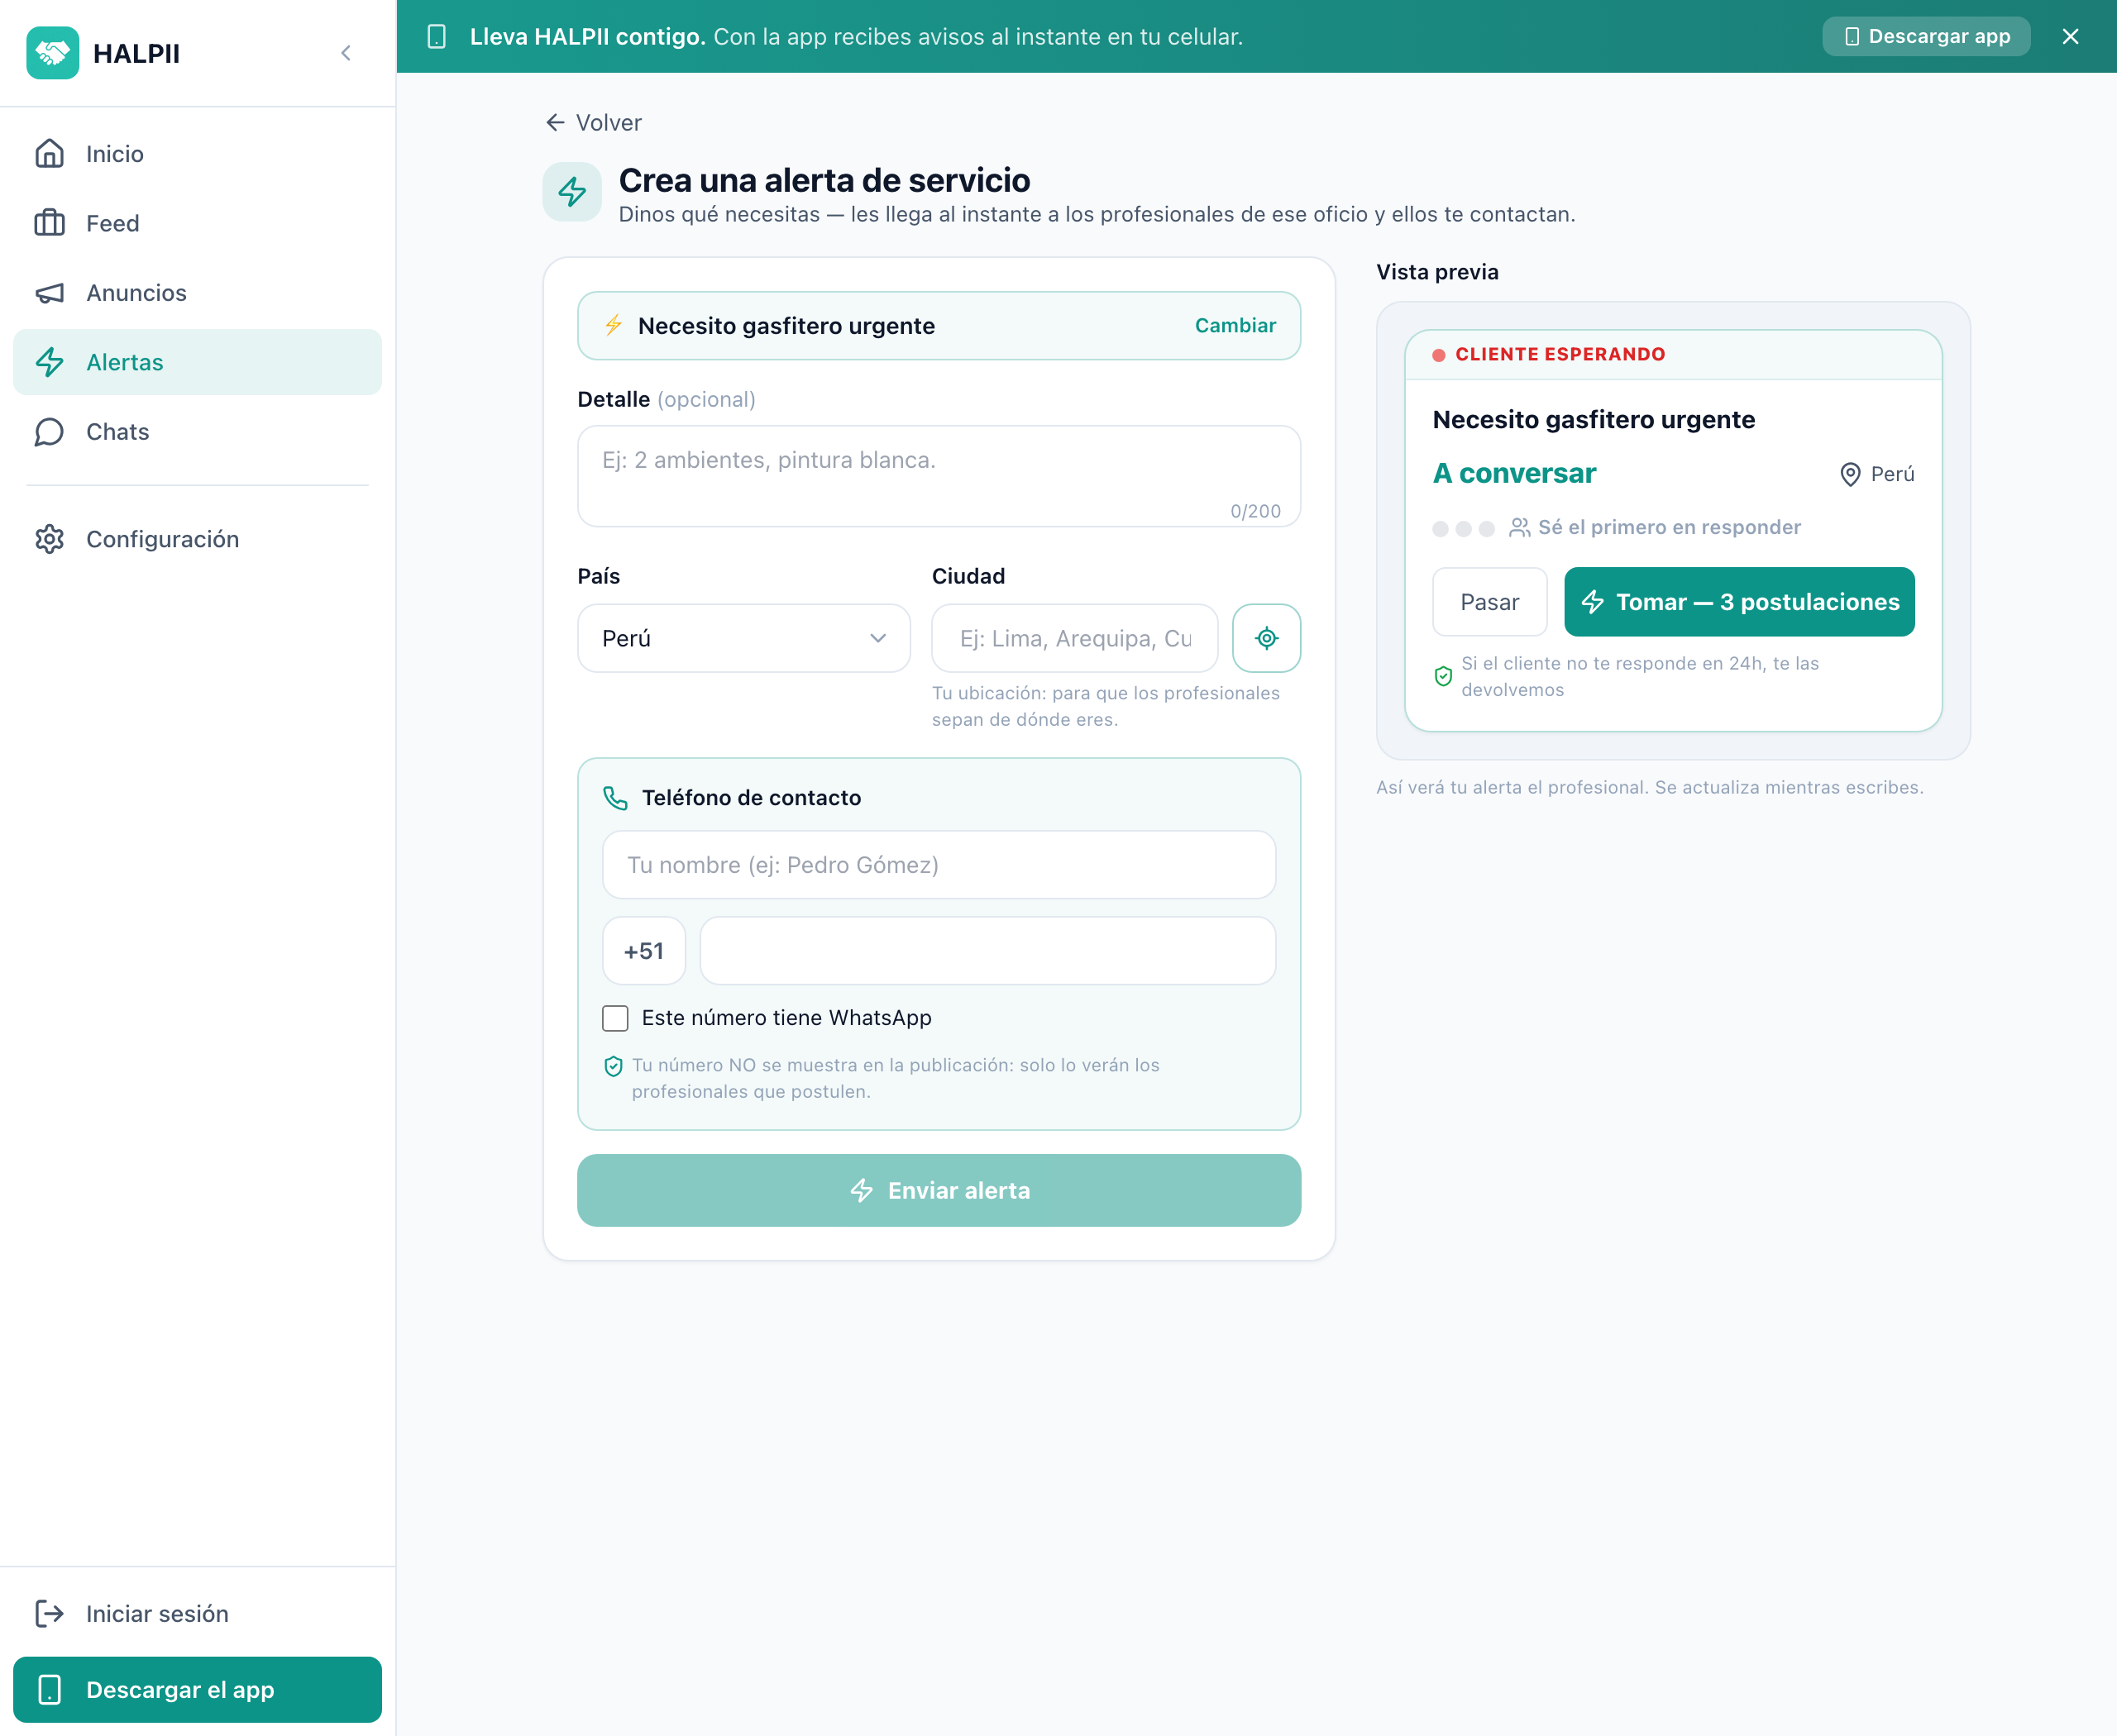Click Cambiar to change alert type
This screenshot has width=2117, height=1736.
tap(1235, 326)
